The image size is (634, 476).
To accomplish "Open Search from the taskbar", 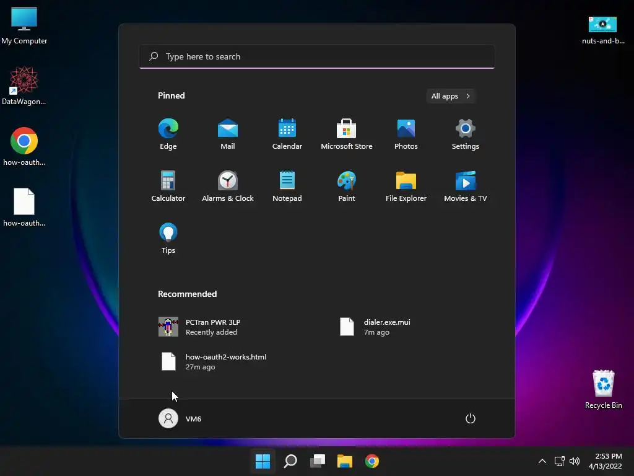I will coord(290,461).
